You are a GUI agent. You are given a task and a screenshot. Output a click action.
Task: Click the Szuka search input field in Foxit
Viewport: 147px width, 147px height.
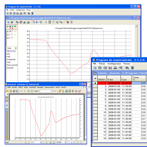(45, 91)
